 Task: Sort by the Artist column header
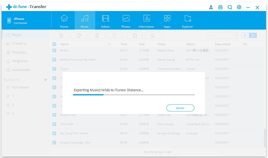(161, 44)
